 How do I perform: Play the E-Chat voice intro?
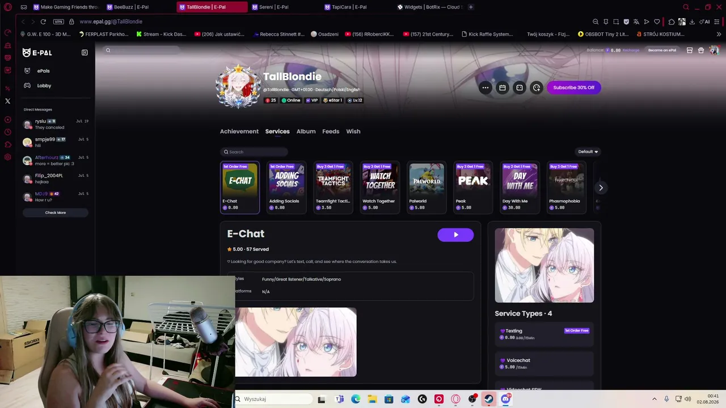455,235
